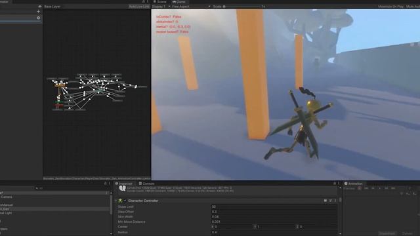Switch Animation window to Curves

point(407,233)
